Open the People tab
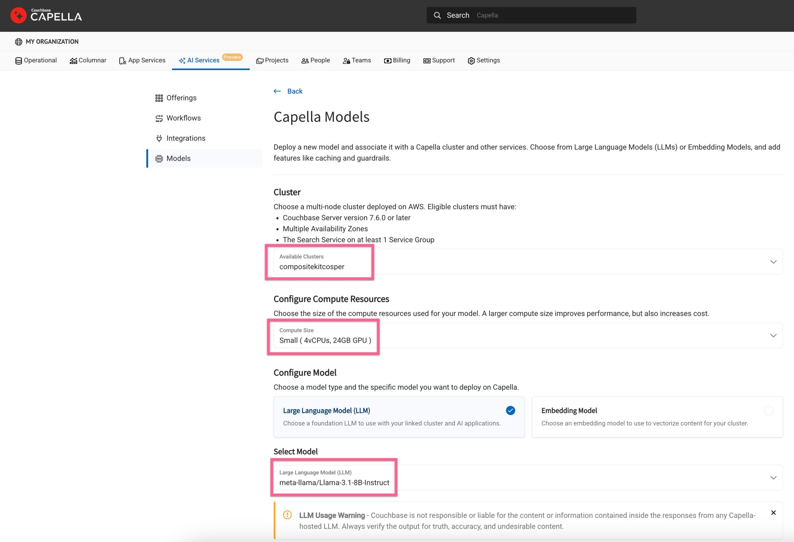This screenshot has height=542, width=794. point(316,60)
